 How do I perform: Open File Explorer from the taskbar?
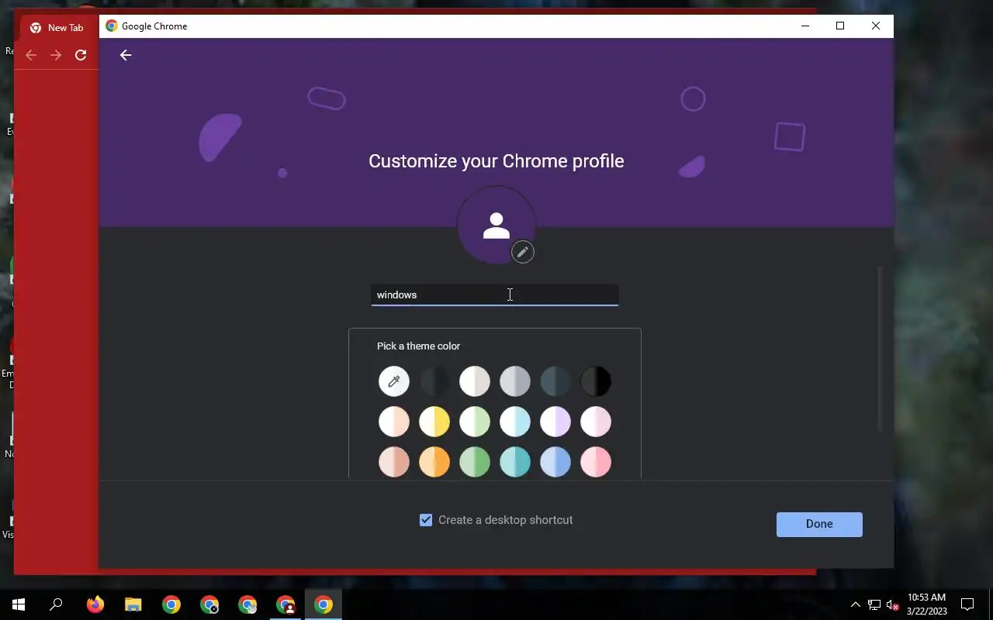133,604
